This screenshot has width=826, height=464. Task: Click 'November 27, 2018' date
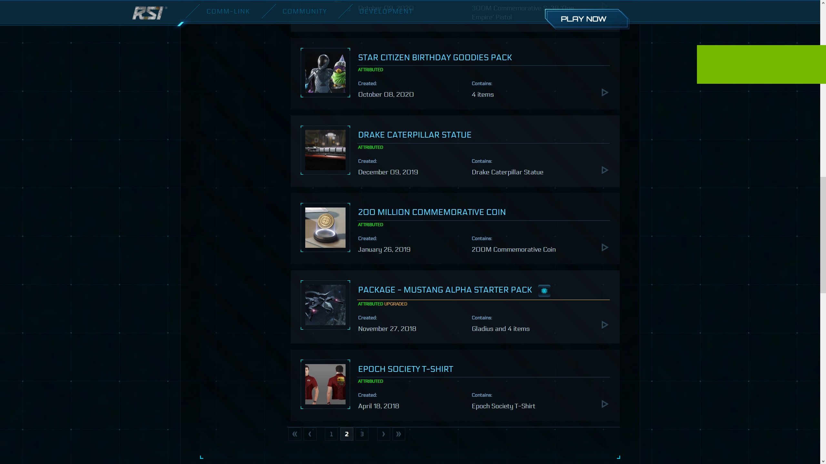[387, 329]
